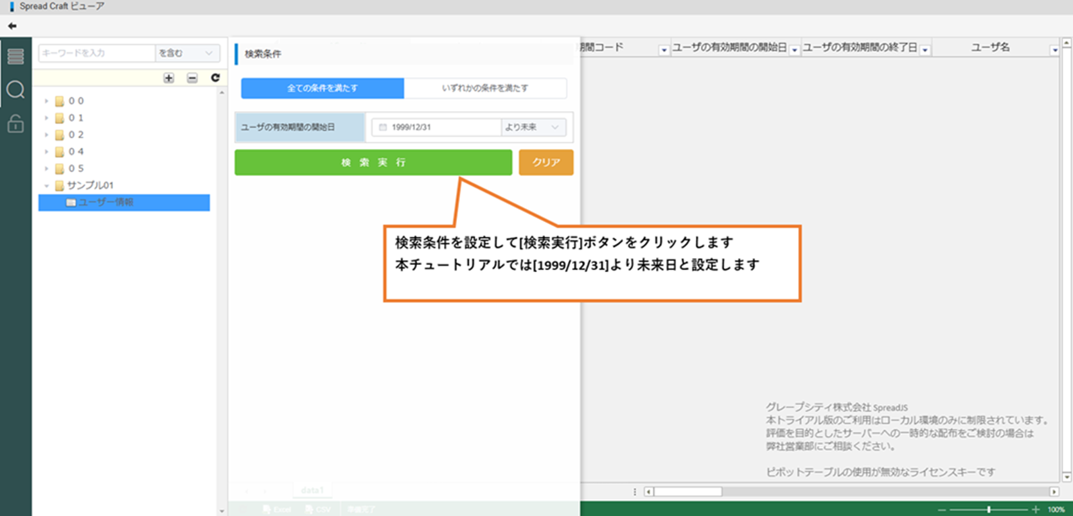Open the list menu sidebar icon

click(15, 56)
